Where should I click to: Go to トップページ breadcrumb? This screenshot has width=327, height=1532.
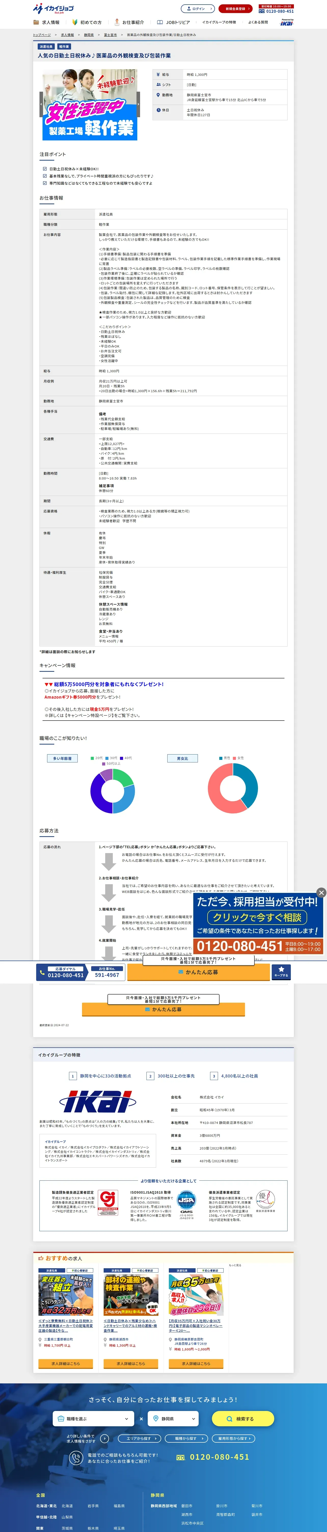(x=42, y=35)
